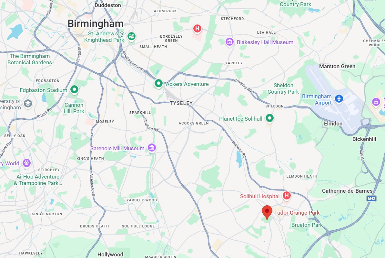
Task: Click the purple flower icon beside 'World'
Action: point(26,163)
